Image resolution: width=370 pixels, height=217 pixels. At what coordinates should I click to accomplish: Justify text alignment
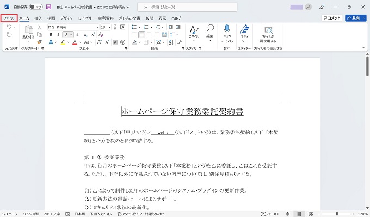pos(157,35)
